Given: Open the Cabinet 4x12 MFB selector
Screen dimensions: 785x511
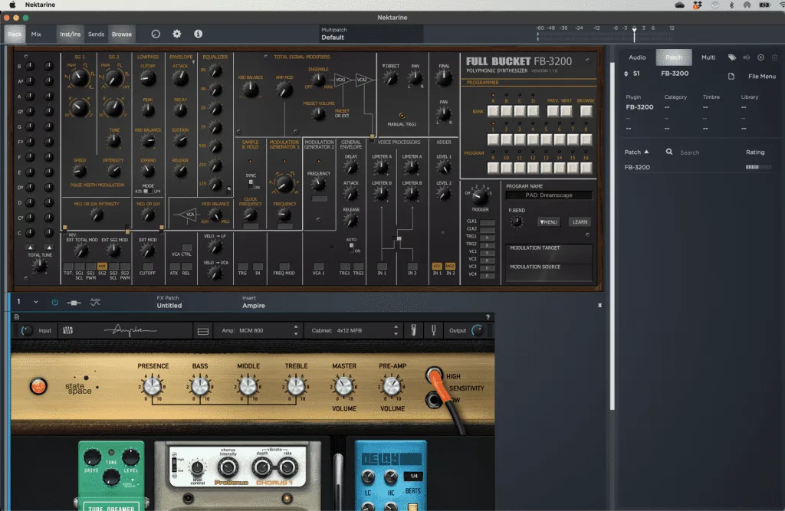Looking at the screenshot, I should pos(355,330).
